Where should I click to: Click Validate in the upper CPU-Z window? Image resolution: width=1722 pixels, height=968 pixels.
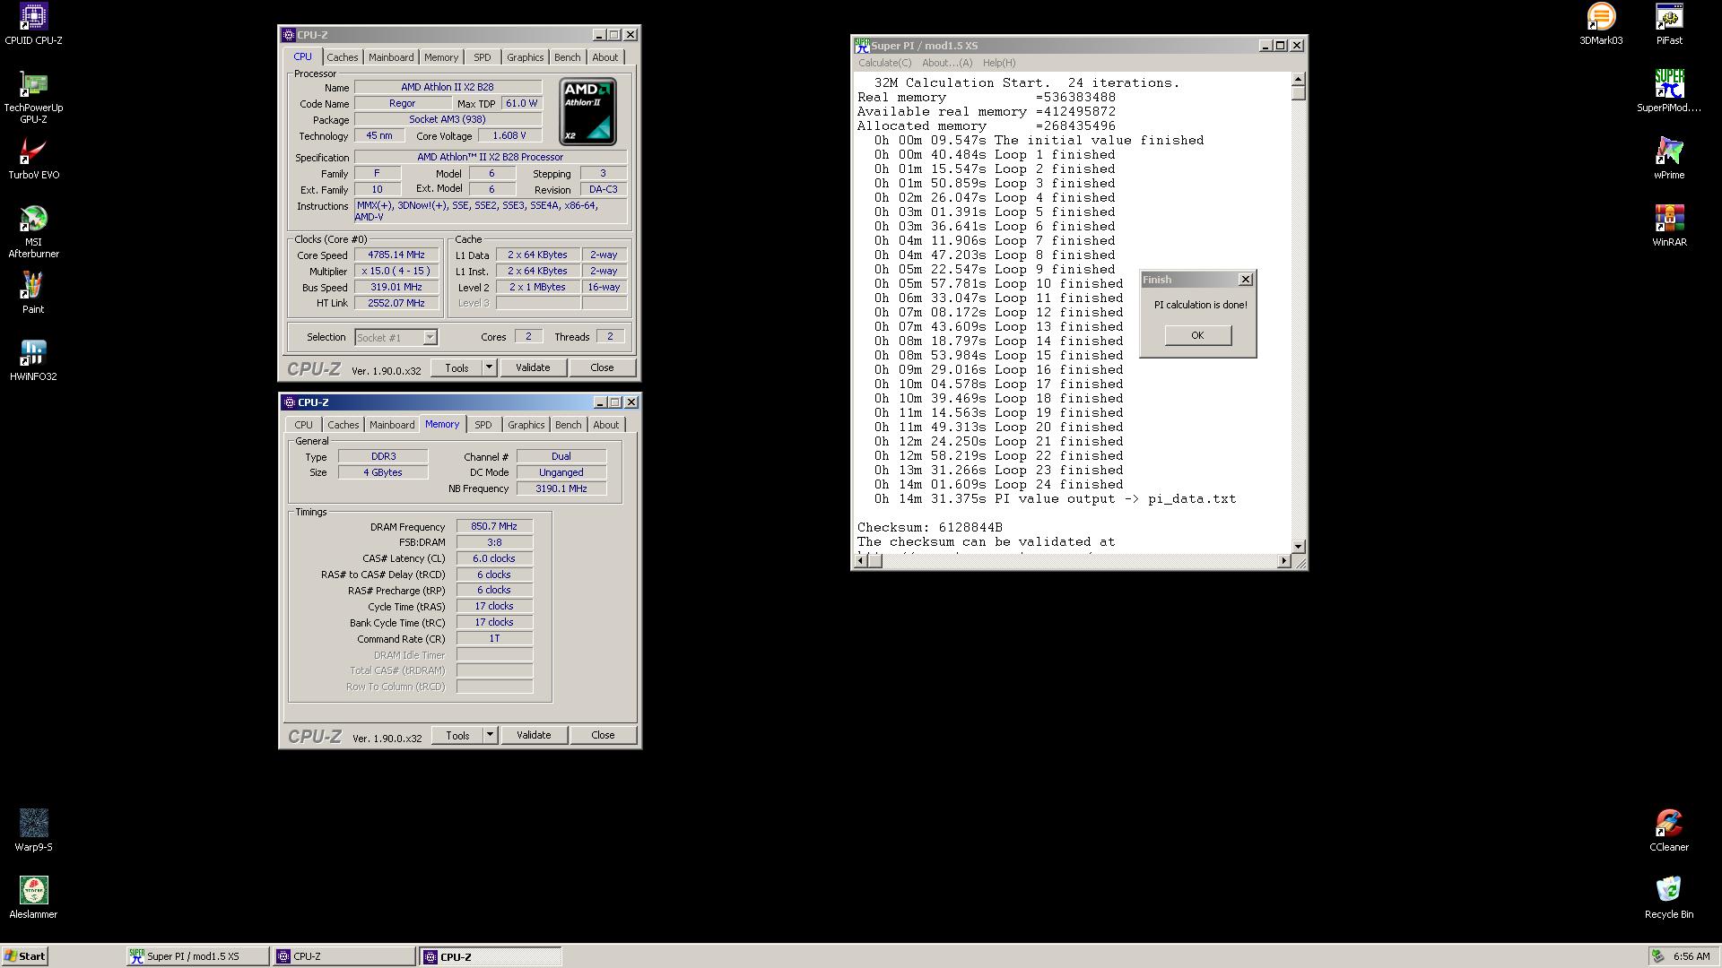click(x=533, y=367)
